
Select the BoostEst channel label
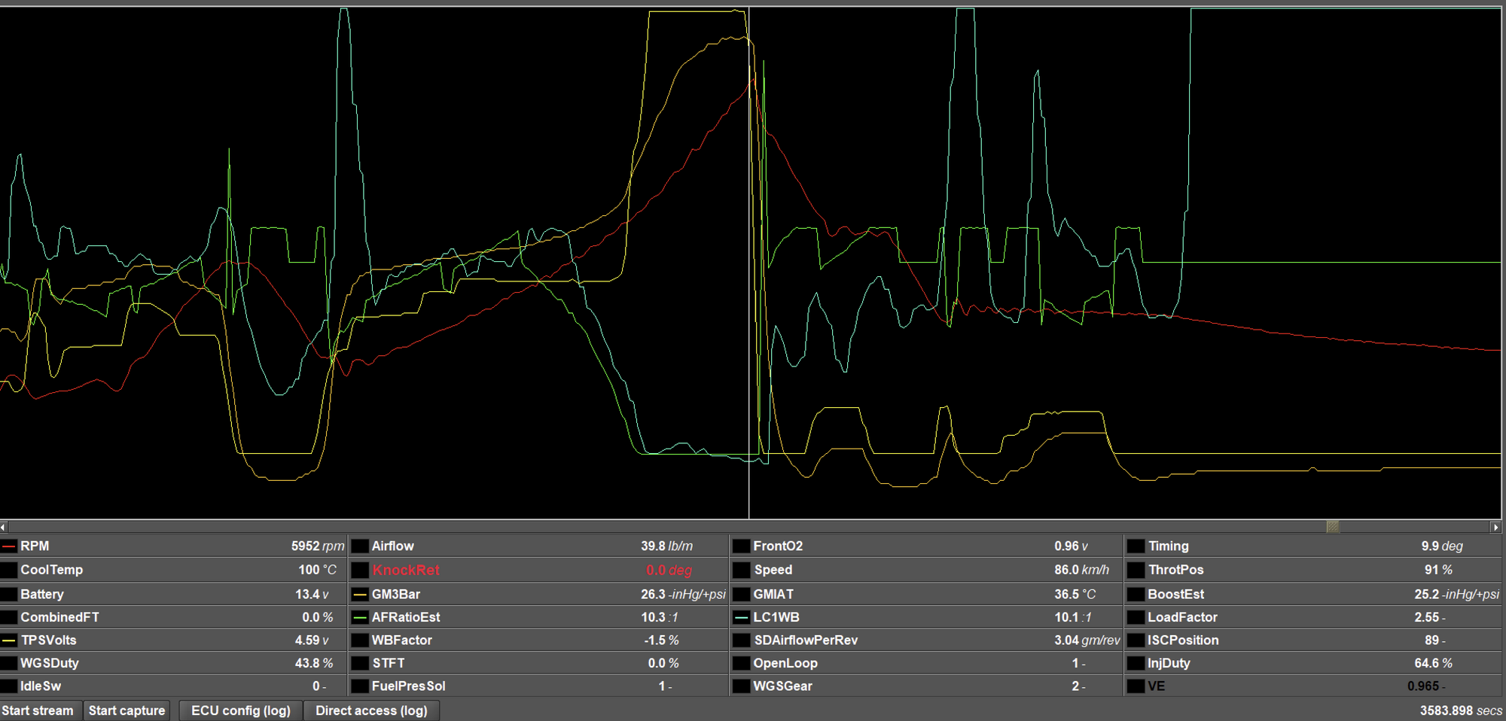click(1175, 594)
